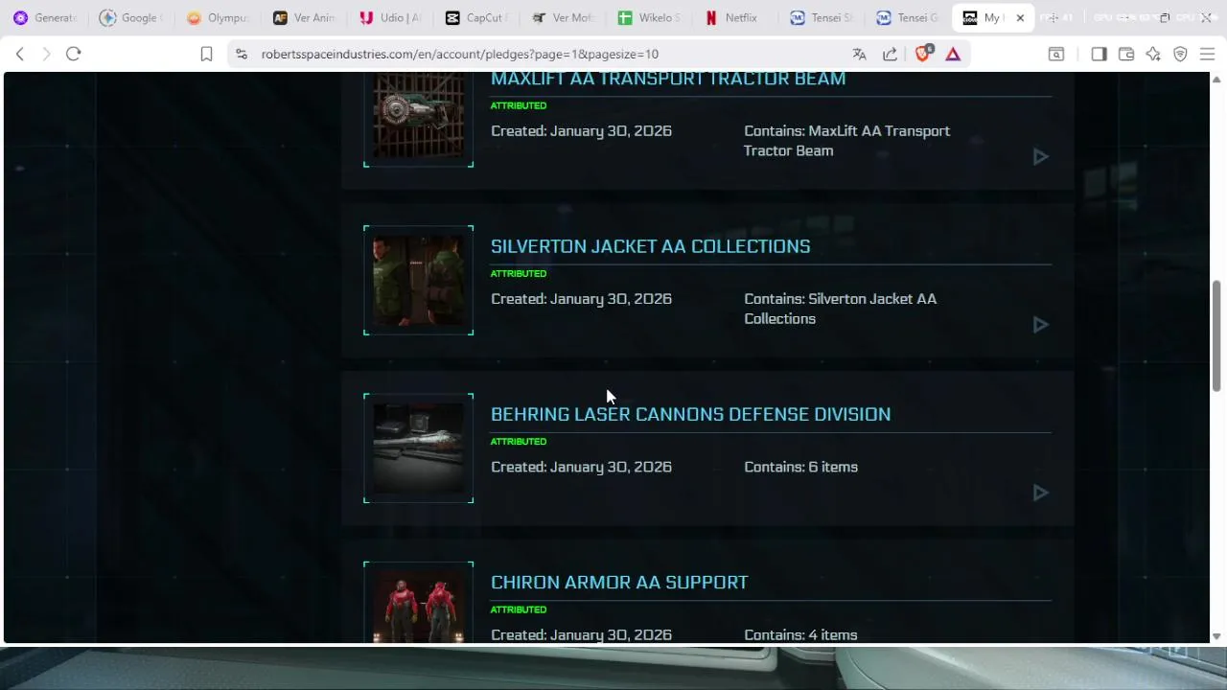Bookmark this page
The image size is (1227, 690).
206,55
